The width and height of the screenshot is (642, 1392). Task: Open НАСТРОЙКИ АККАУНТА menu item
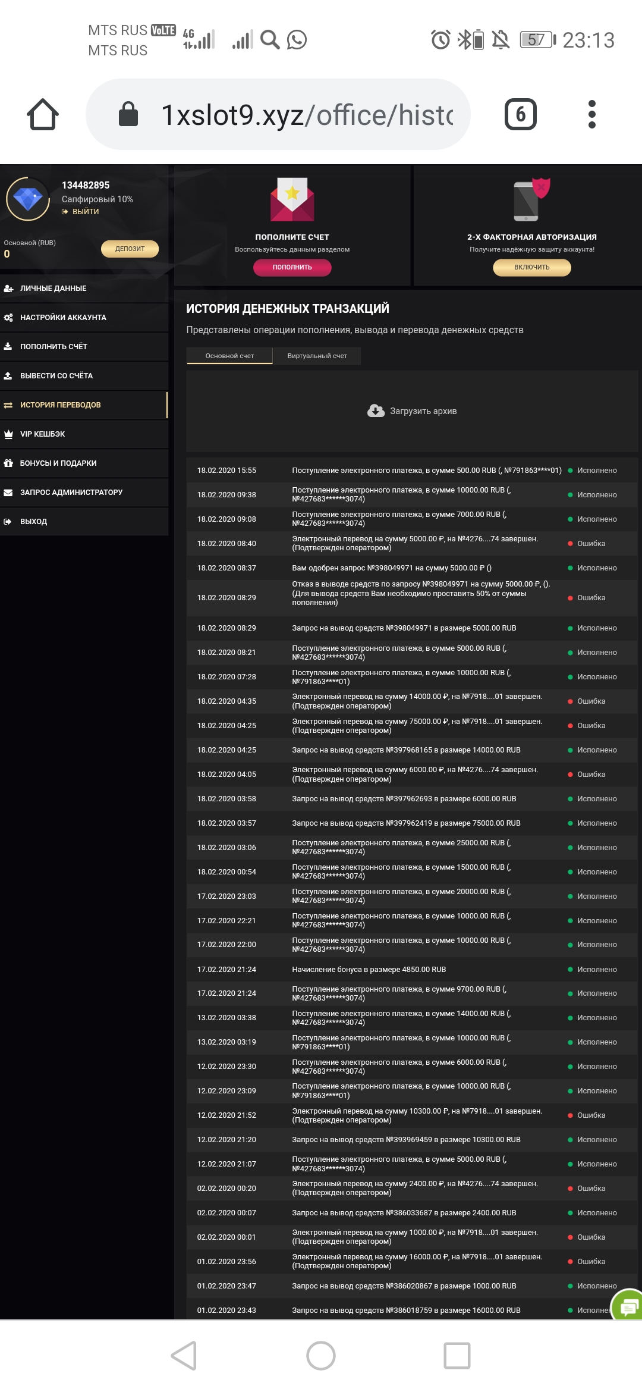[x=84, y=317]
